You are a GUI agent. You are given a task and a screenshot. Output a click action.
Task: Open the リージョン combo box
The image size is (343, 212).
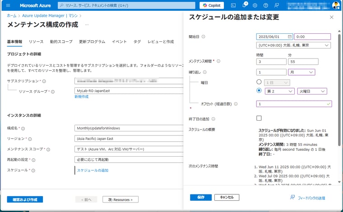129,139
